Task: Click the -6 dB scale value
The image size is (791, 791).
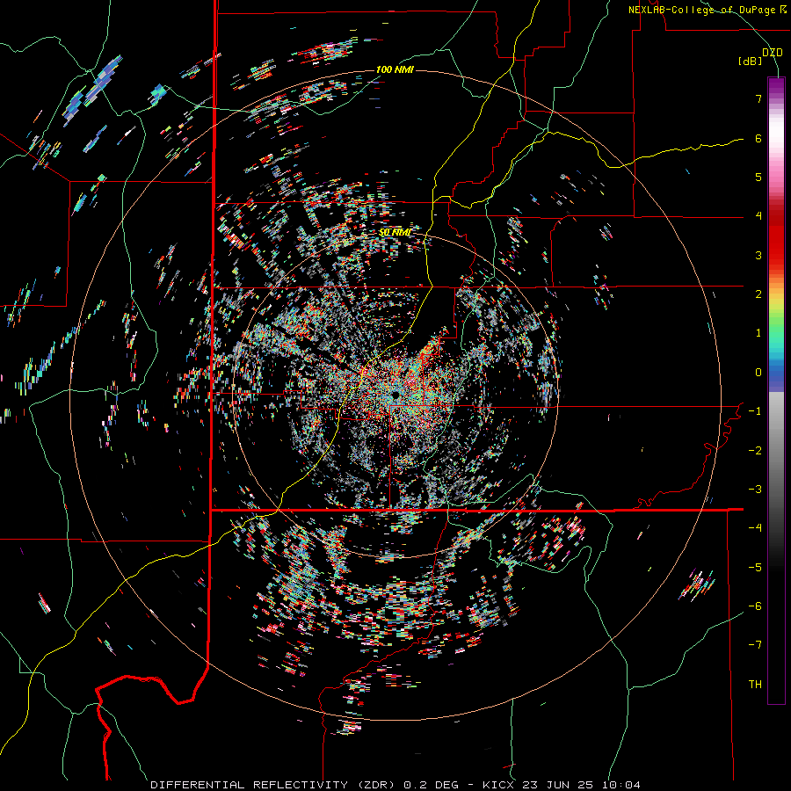Action: tap(755, 606)
